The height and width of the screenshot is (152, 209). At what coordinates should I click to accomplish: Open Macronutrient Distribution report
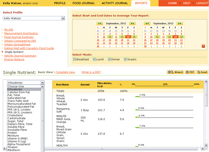21,33
